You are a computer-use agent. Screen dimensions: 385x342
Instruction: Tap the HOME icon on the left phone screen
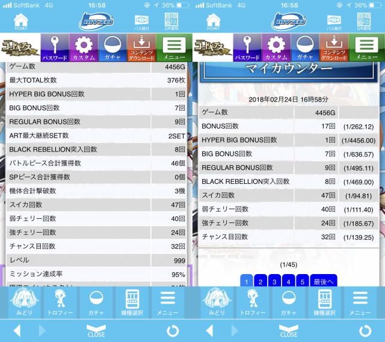(x=21, y=22)
